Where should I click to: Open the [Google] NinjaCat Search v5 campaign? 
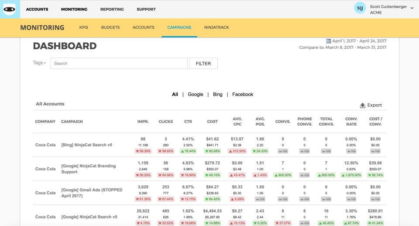[x=89, y=217]
